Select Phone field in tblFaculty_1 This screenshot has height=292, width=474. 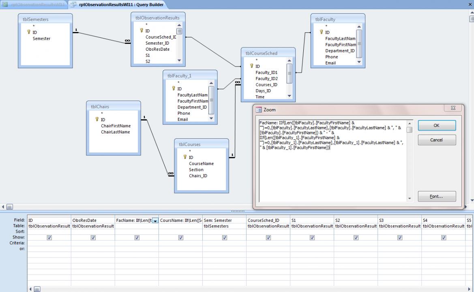tap(184, 114)
